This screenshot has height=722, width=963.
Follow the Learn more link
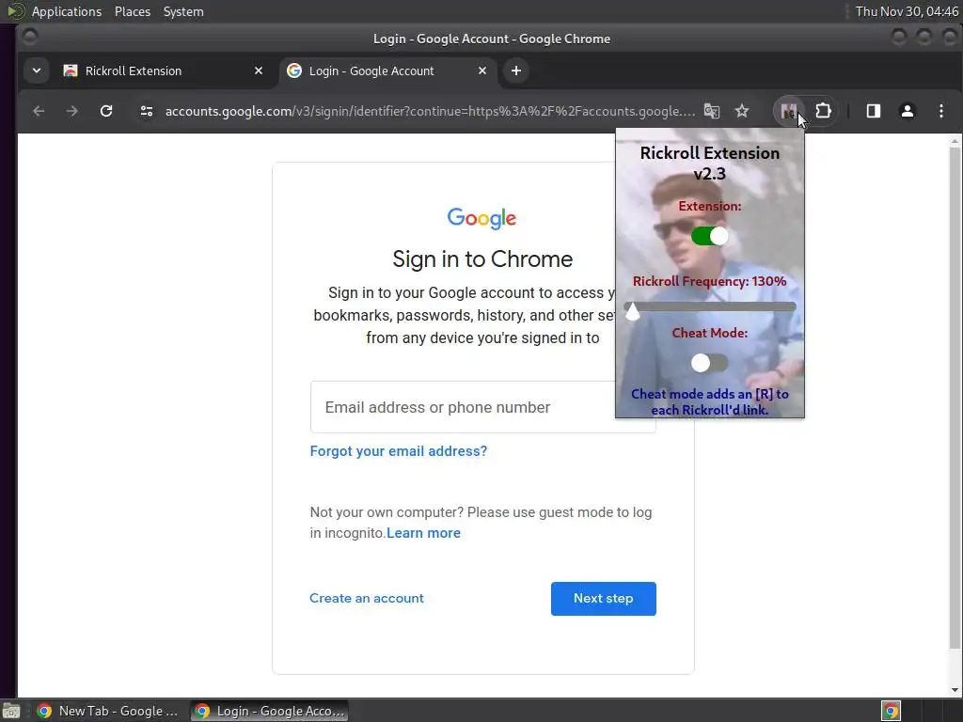point(423,533)
